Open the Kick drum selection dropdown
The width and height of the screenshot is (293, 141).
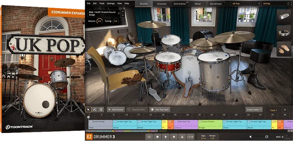104,14
